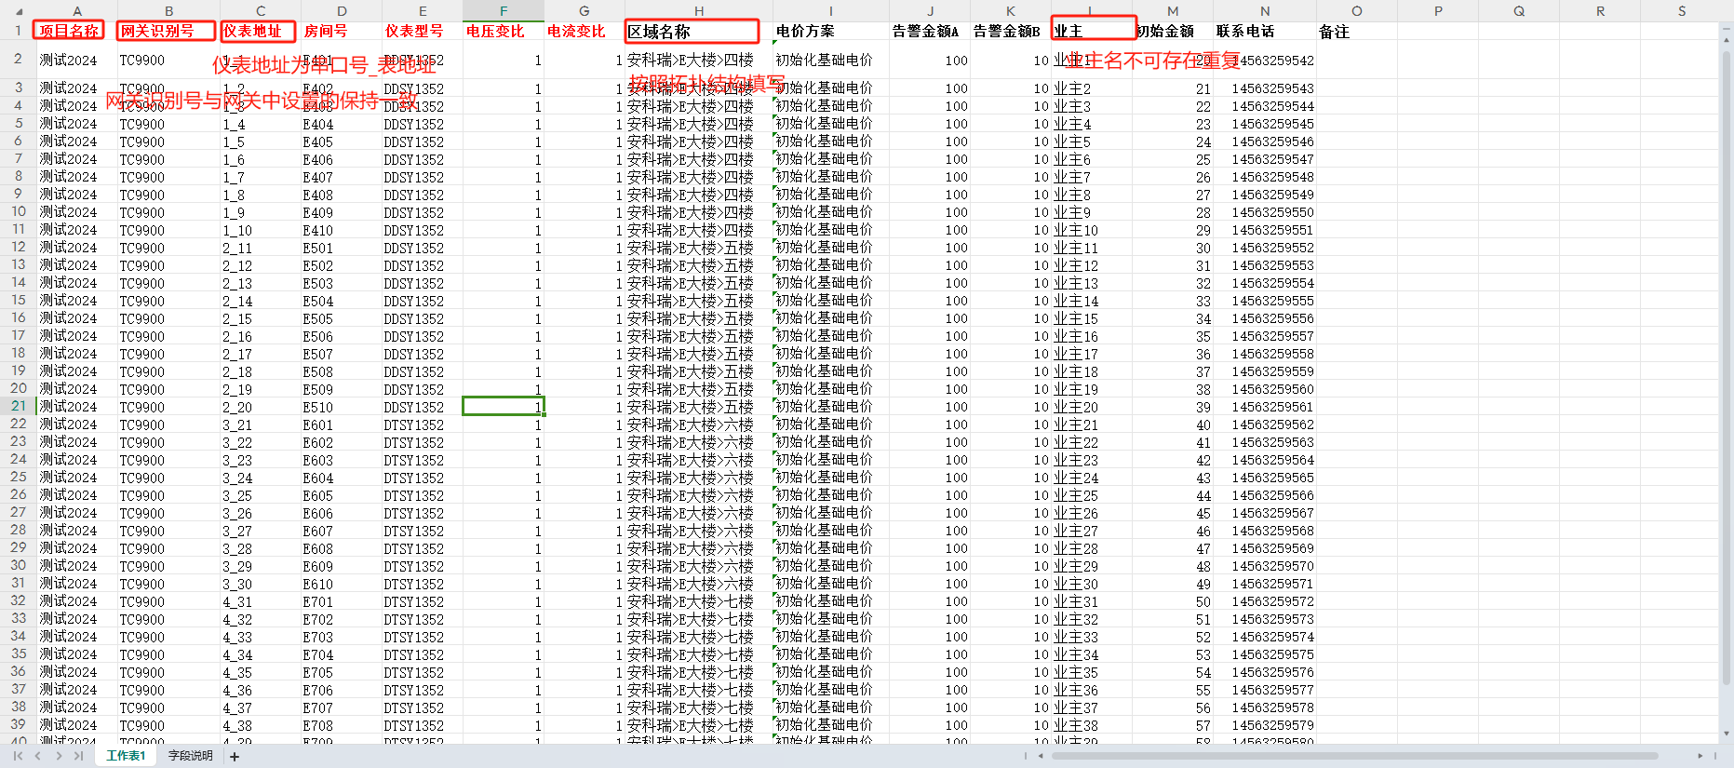The height and width of the screenshot is (768, 1734).
Task: Click the 告警金额A header cell
Action: 929,31
